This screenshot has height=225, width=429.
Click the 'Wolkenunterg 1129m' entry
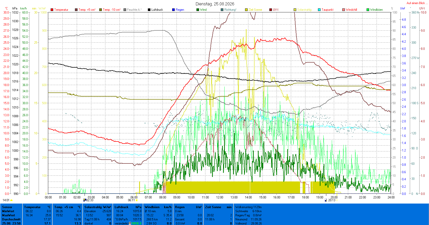[248, 207]
